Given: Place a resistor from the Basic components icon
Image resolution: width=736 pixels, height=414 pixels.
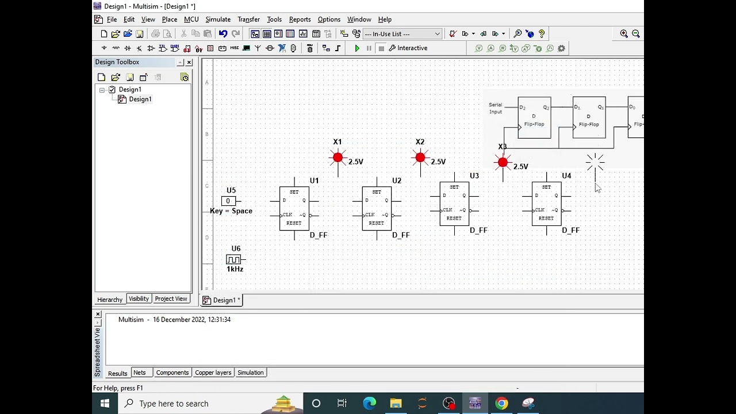Looking at the screenshot, I should pos(116,48).
